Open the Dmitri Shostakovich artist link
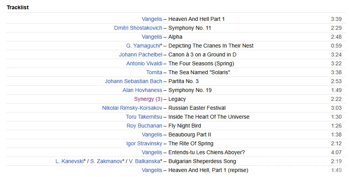 [x=138, y=28]
